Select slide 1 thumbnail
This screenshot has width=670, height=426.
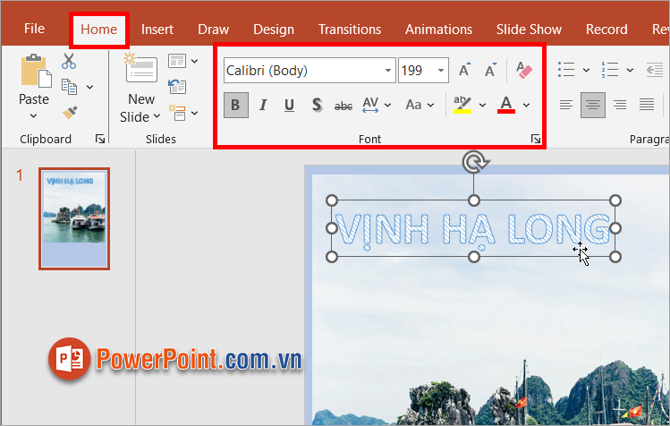pos(74,218)
